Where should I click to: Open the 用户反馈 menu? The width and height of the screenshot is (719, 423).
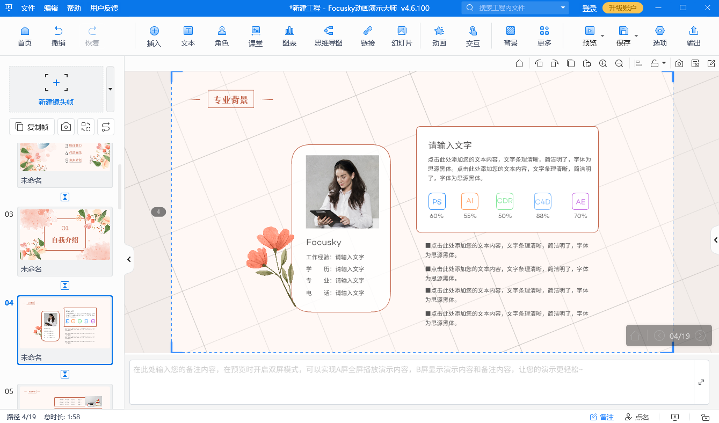point(104,8)
